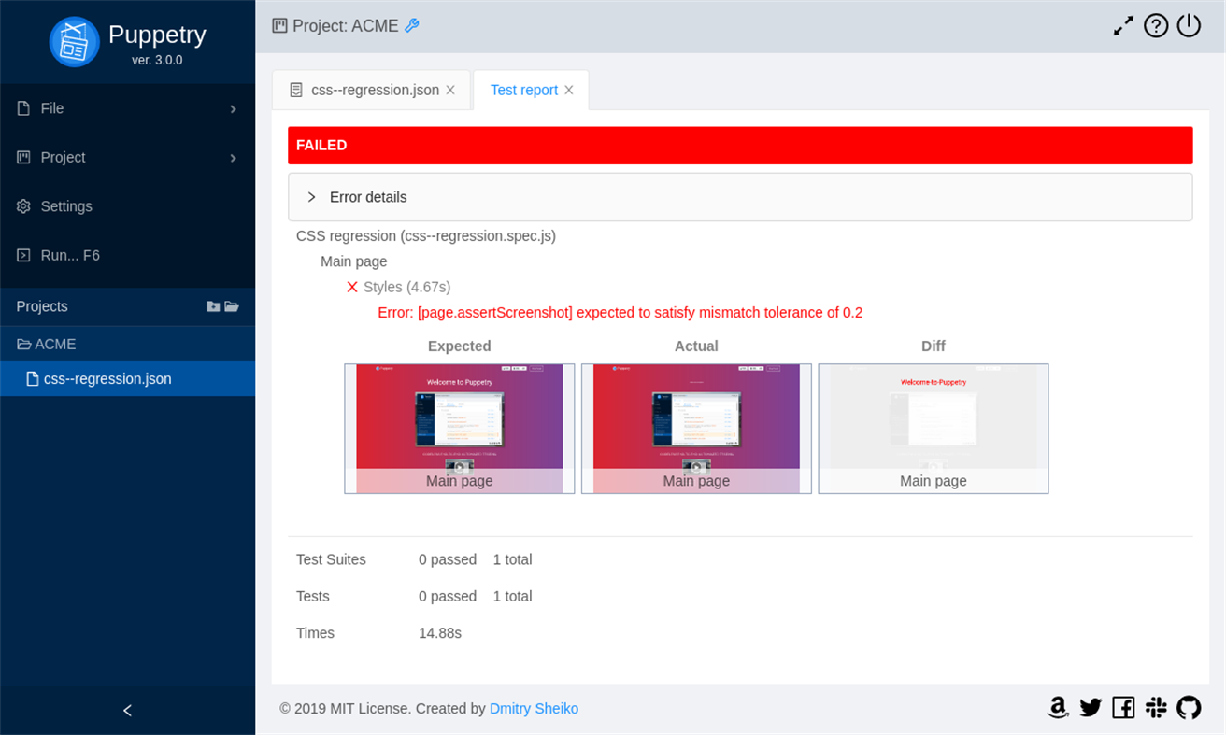The height and width of the screenshot is (735, 1226).
Task: Click the Times 14.88s value
Action: (440, 632)
